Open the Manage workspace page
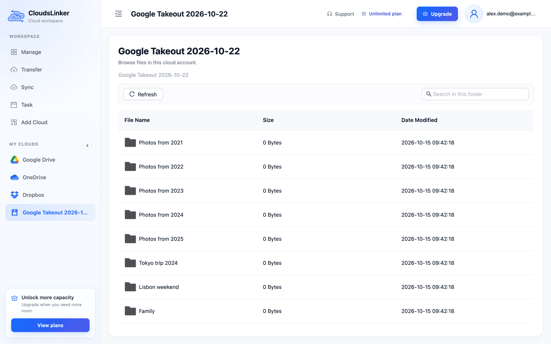Screen dimensions: 551x344 coord(50,52)
